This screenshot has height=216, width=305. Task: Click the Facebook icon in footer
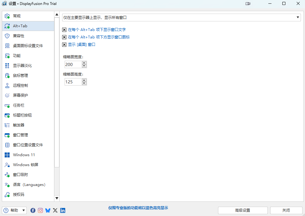tap(33, 210)
